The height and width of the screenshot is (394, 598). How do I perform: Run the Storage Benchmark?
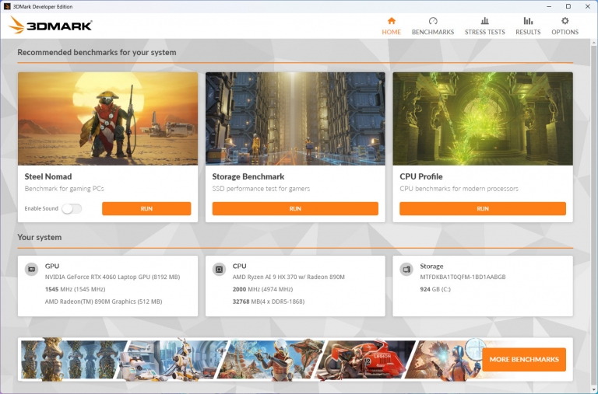click(x=295, y=208)
